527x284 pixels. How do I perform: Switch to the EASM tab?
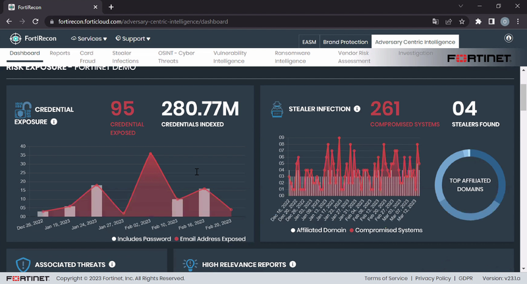(309, 42)
